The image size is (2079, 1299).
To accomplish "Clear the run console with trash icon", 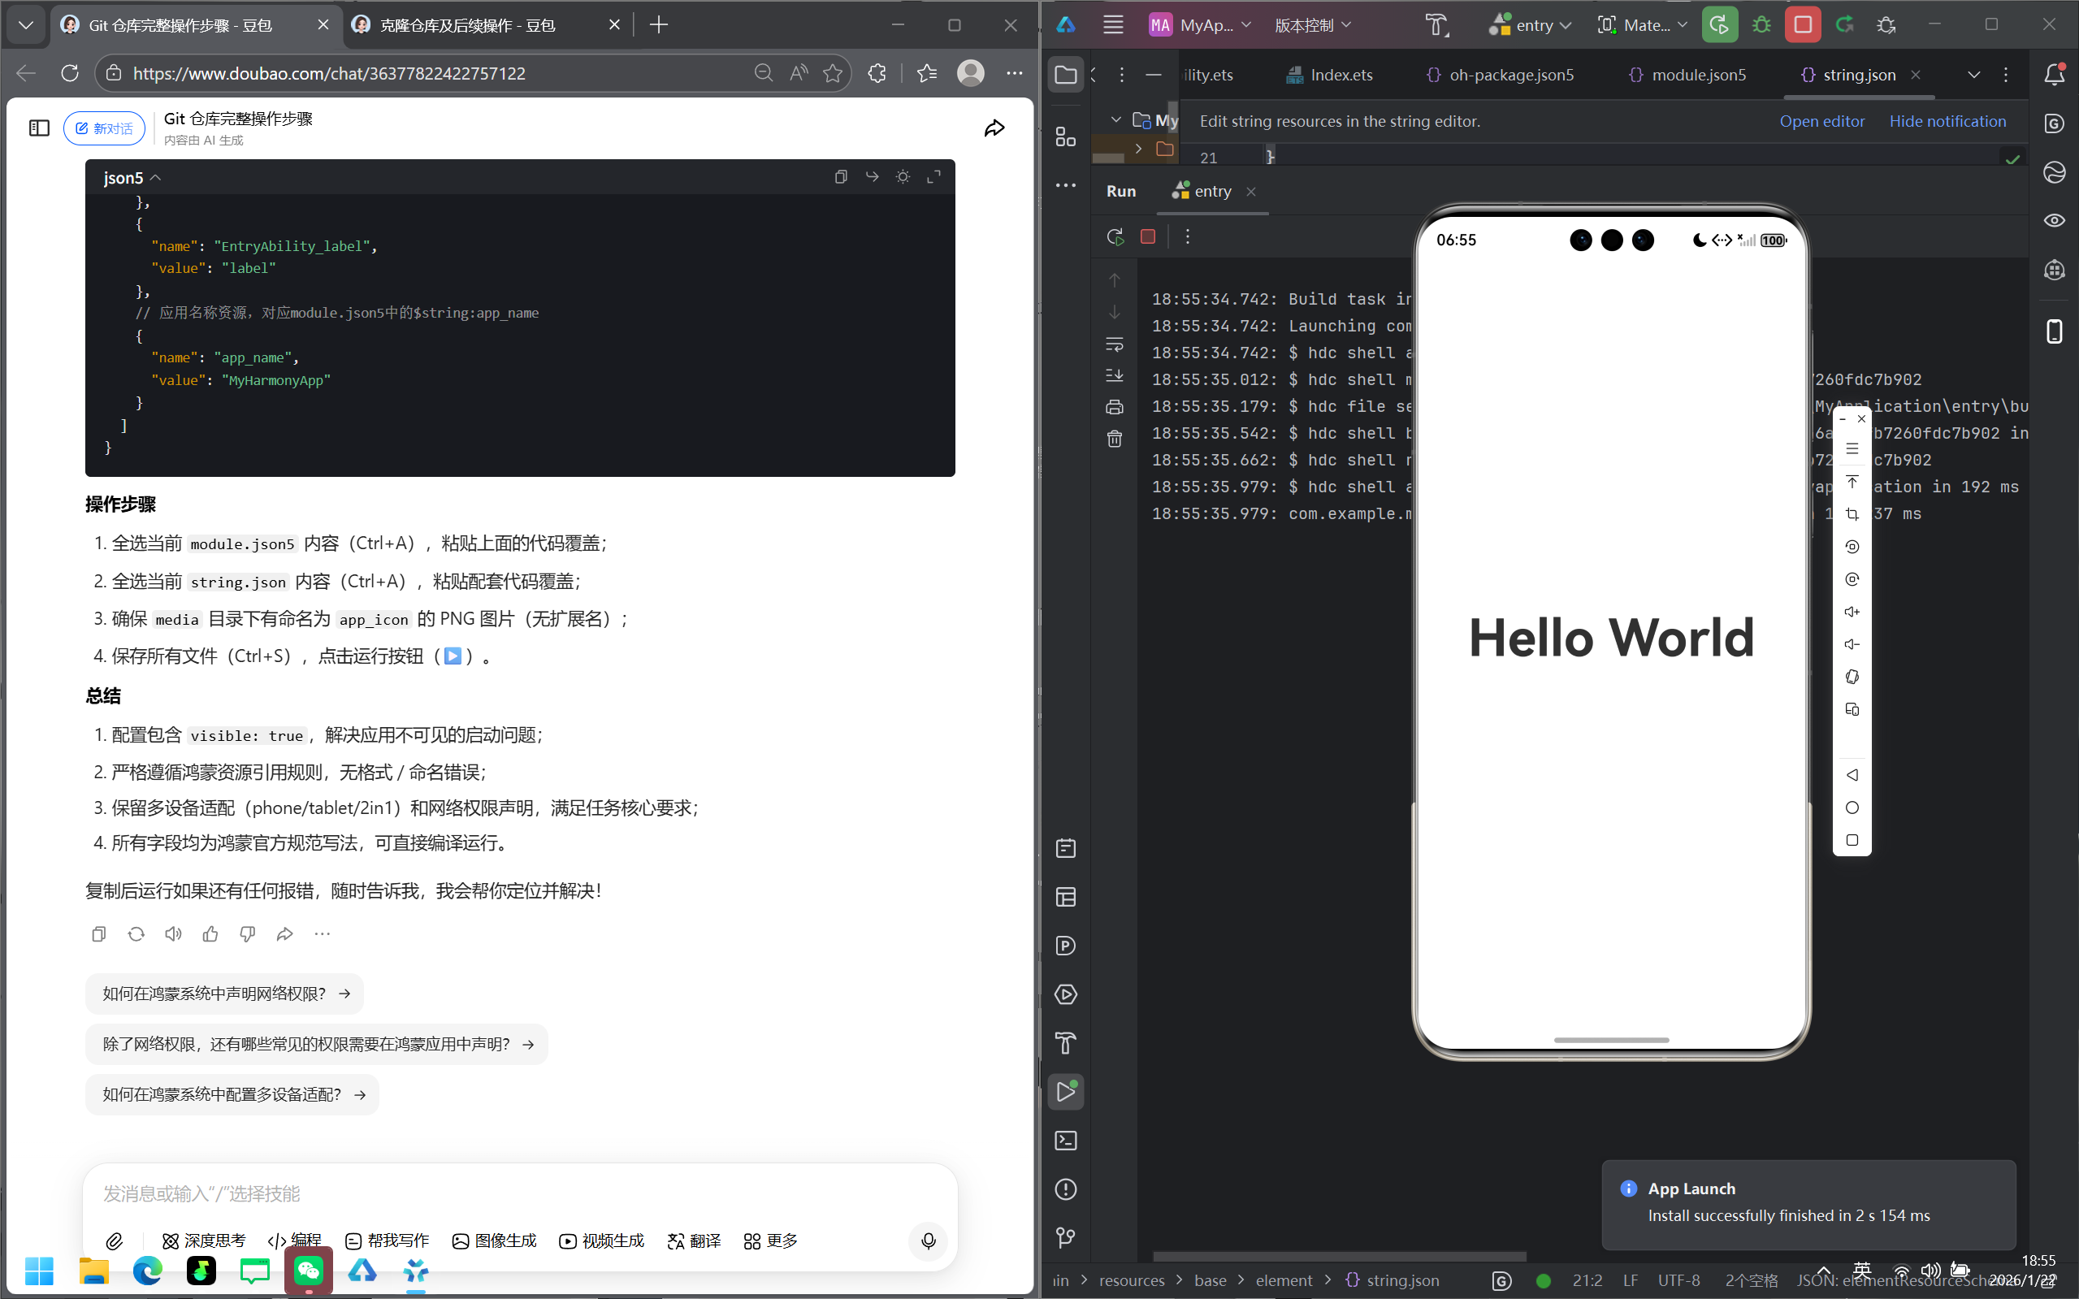I will coord(1114,439).
